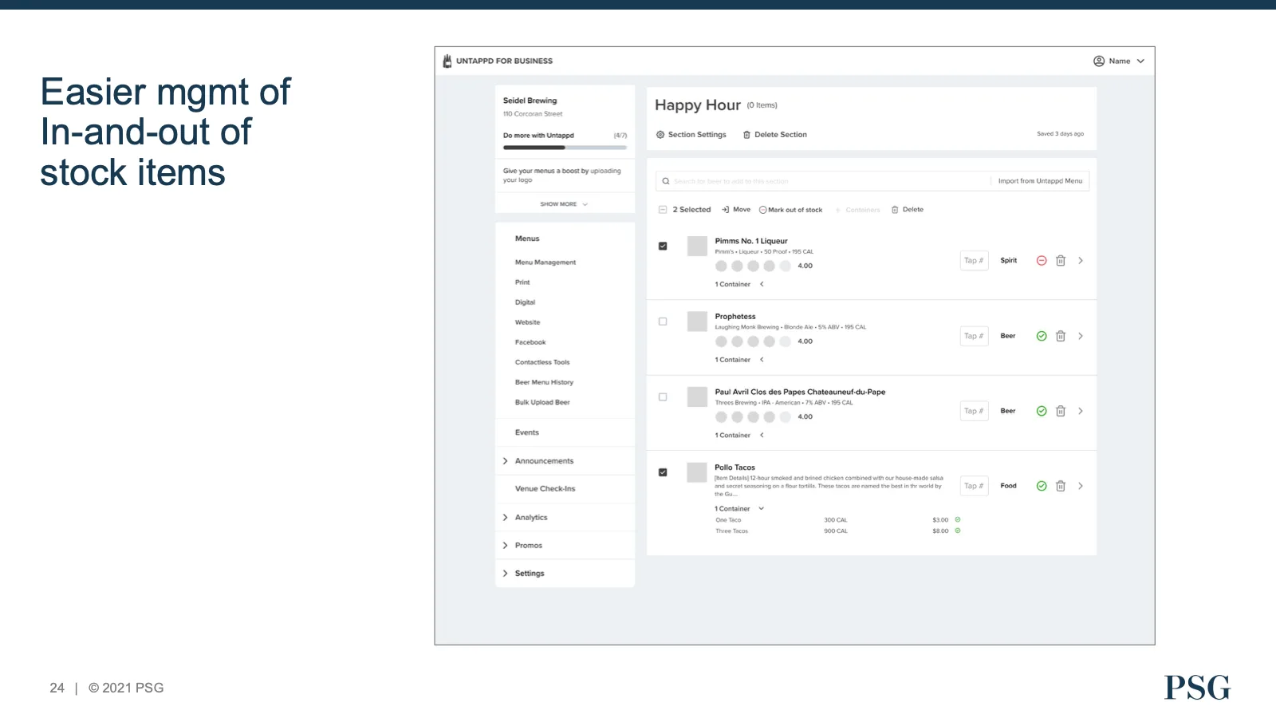
Task: Toggle in-stock icon for Paul Avril Clos des Papes
Action: [1042, 411]
